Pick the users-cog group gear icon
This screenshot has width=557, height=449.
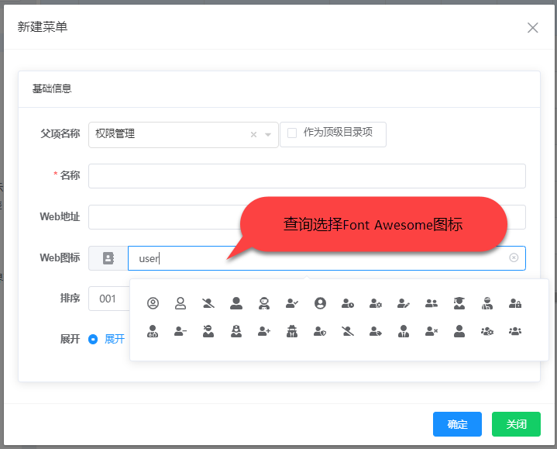click(x=487, y=331)
